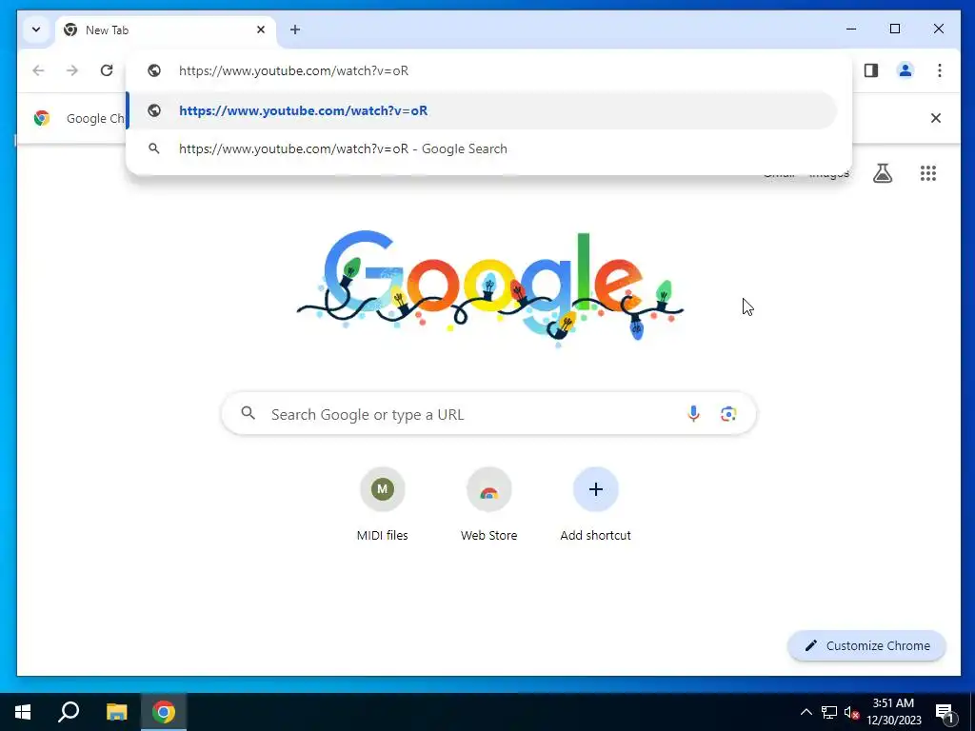Open the Google apps grid
975x731 pixels.
pyautogui.click(x=927, y=173)
